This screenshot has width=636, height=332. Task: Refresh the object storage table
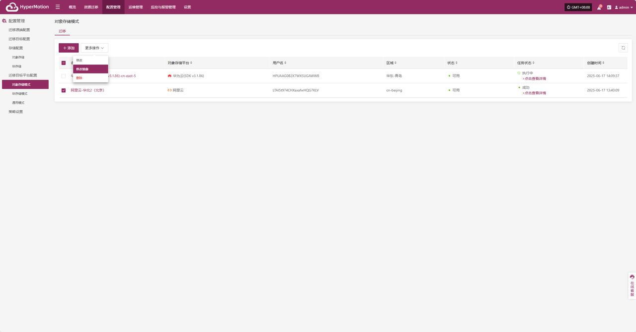(623, 48)
